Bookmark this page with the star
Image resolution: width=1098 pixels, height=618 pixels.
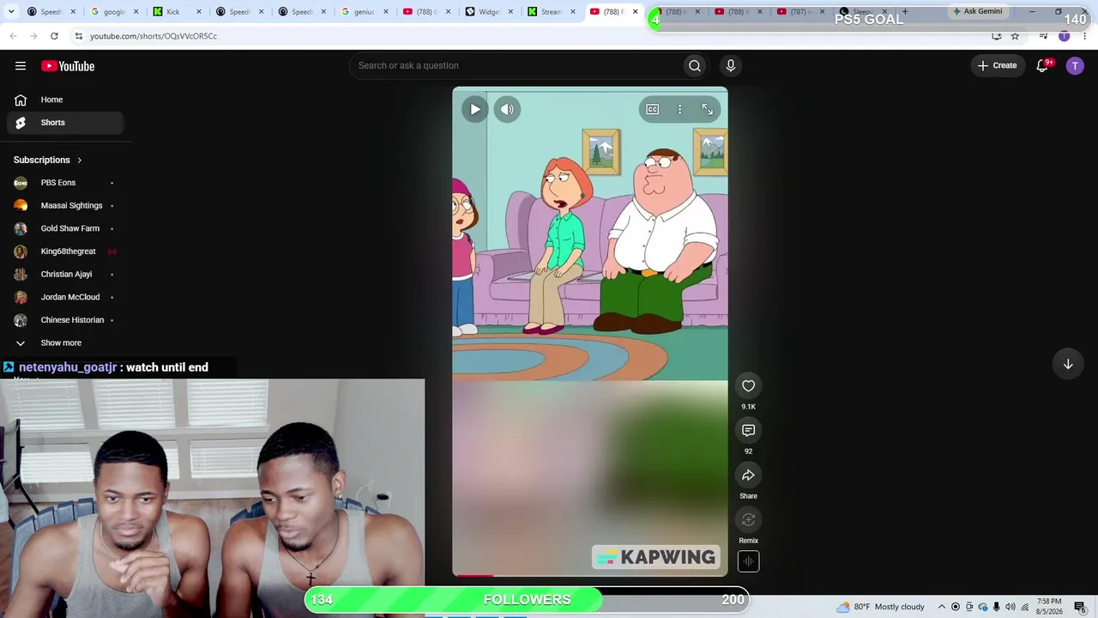pyautogui.click(x=1015, y=36)
